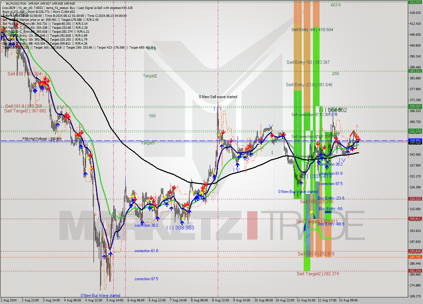Click the 418.000 price scale value
The image size is (423, 304).
[x=415, y=13]
